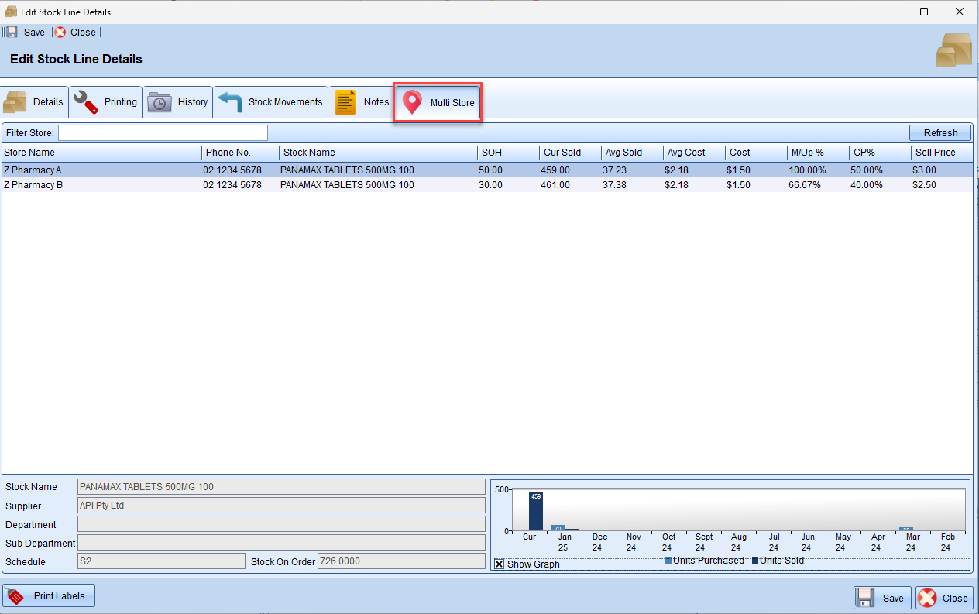Click Cur Sold value 461.00
The height and width of the screenshot is (614, 979).
click(x=556, y=185)
